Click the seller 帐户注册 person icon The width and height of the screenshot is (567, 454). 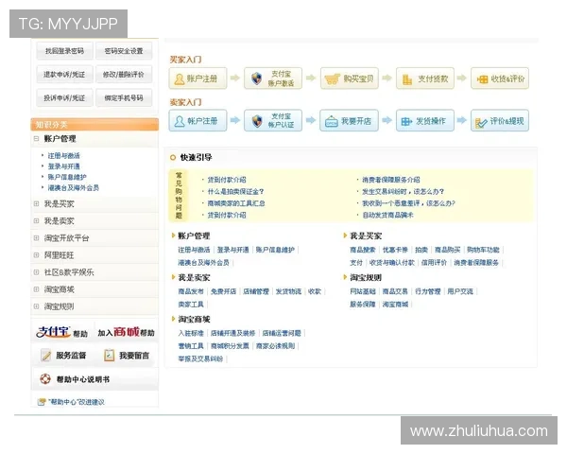tap(180, 121)
